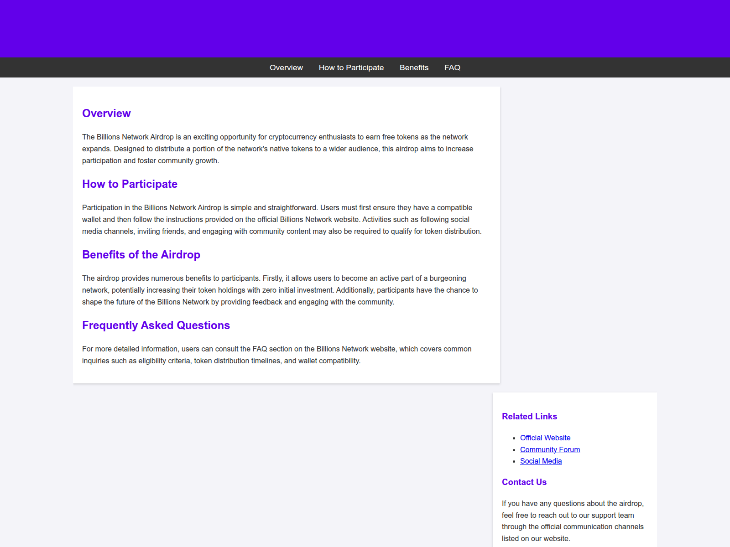Viewport: 730px width, 547px height.
Task: Follow the Social Media link
Action: coord(541,461)
